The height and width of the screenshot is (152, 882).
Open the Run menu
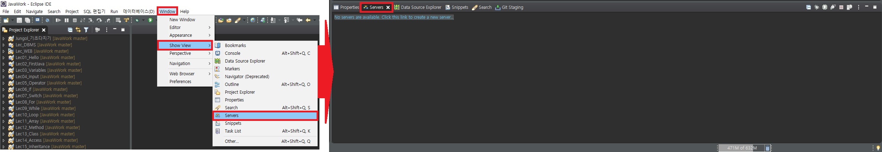coord(114,11)
